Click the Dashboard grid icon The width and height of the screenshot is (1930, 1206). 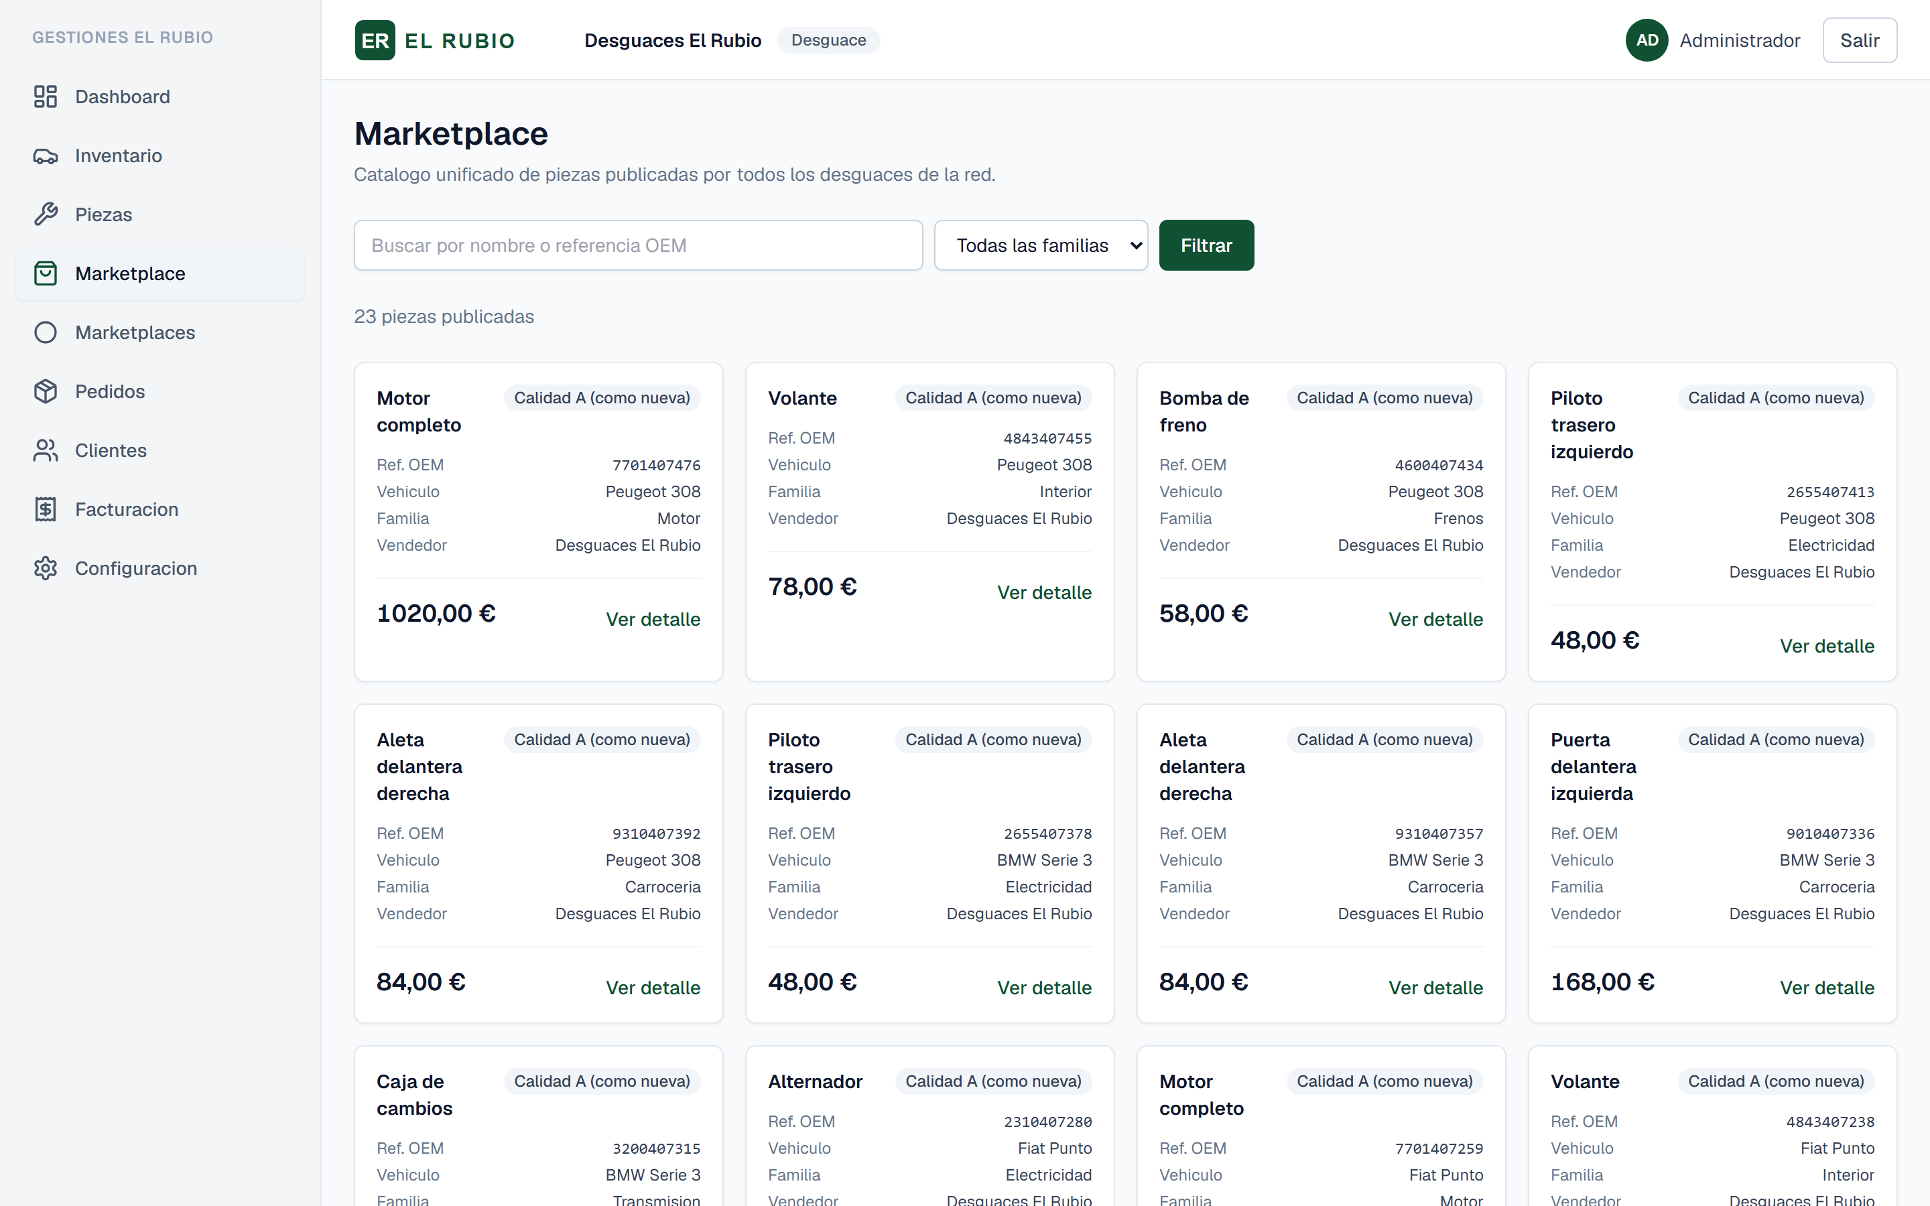(46, 96)
